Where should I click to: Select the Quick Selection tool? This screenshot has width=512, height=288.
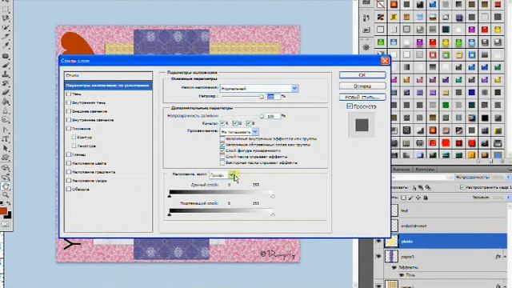point(6,28)
